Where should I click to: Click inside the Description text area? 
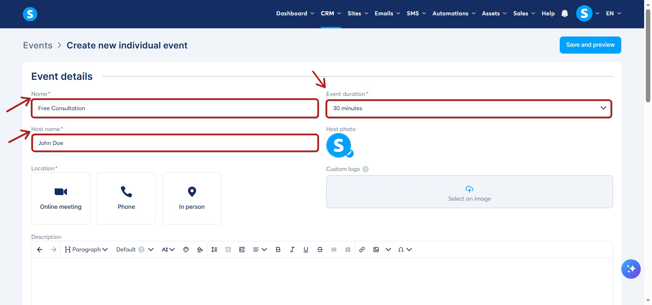[x=322, y=281]
